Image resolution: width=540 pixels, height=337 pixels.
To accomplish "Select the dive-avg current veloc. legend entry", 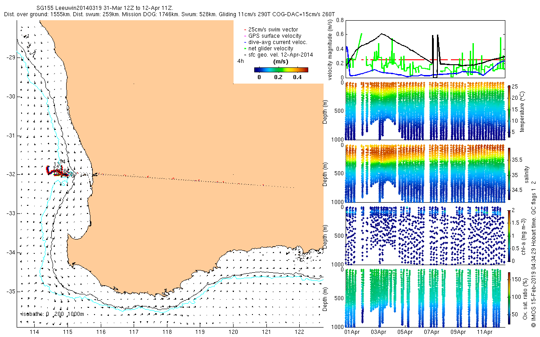I will coord(278,42).
